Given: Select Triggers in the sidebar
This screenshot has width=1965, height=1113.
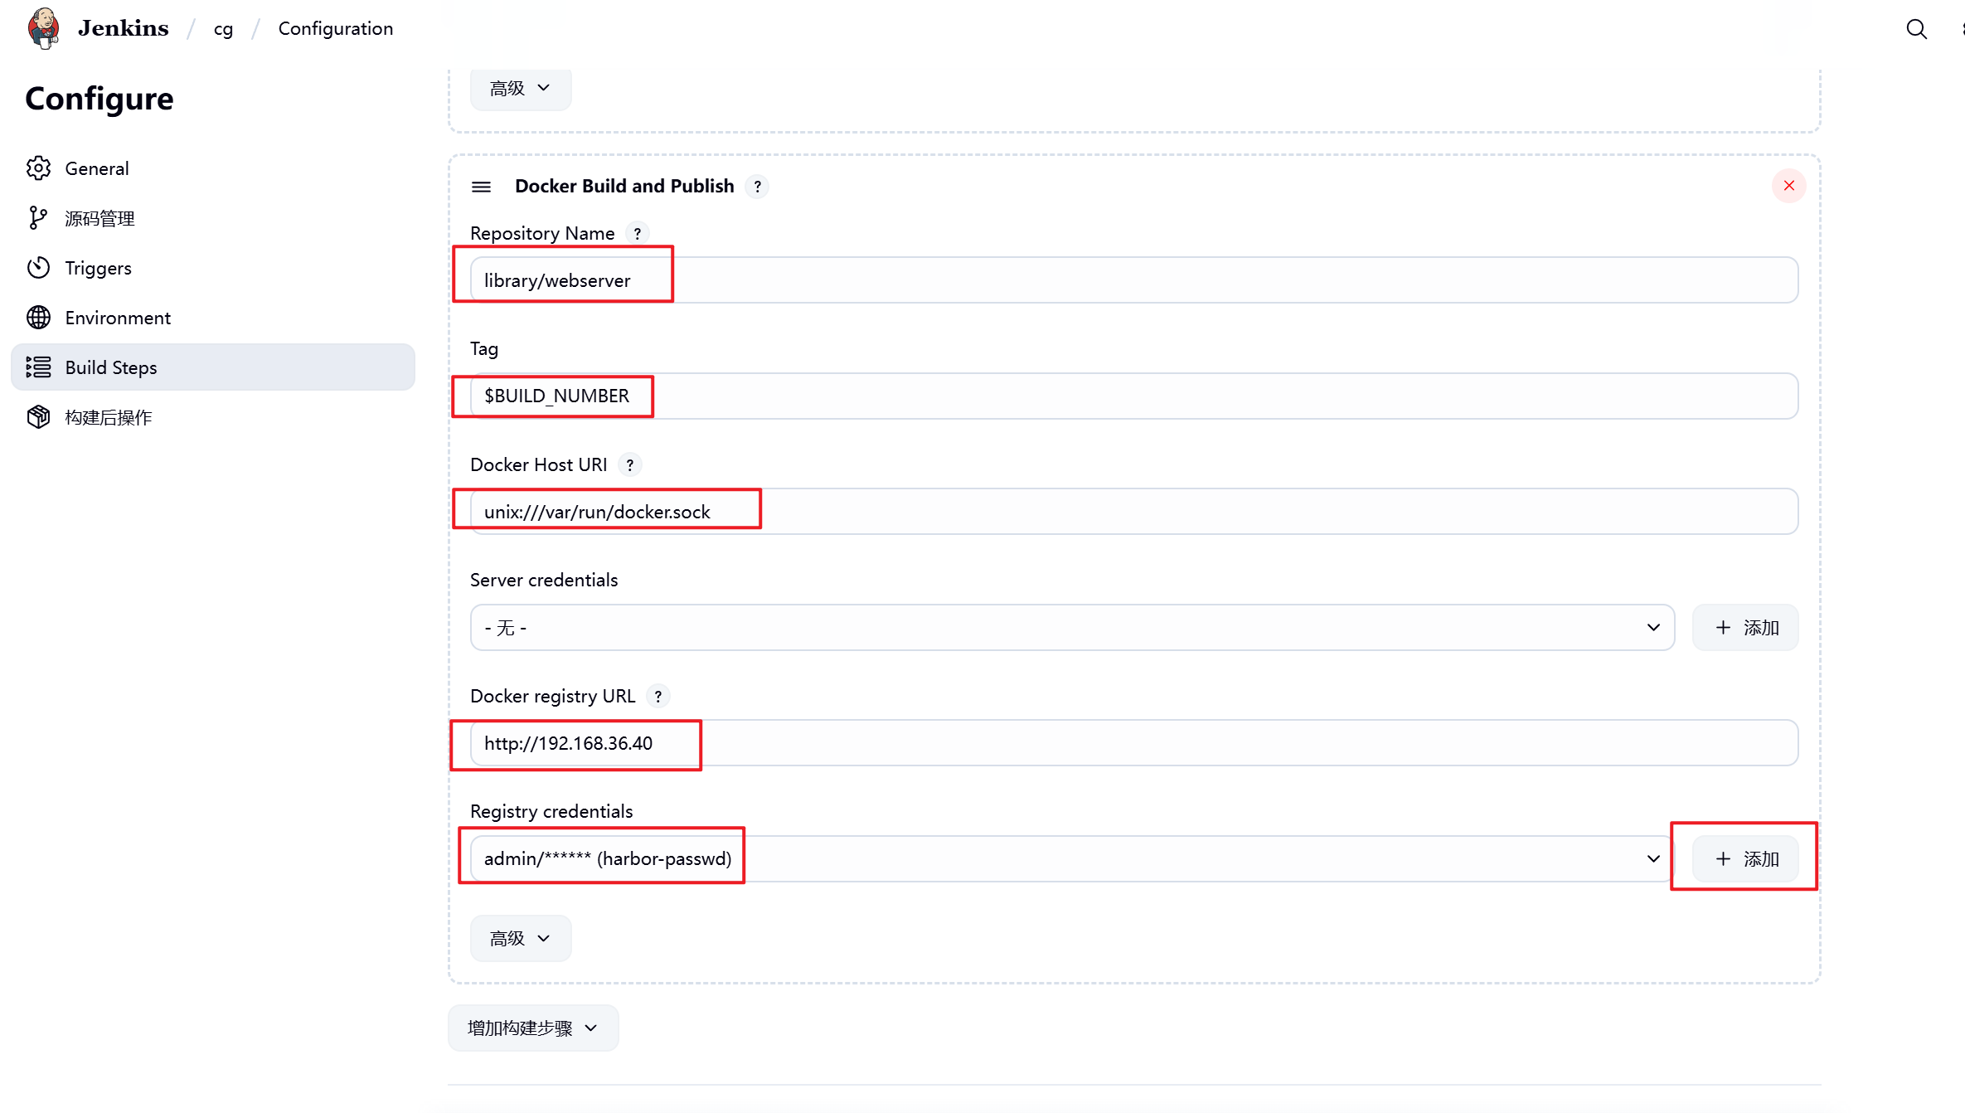Looking at the screenshot, I should (98, 268).
